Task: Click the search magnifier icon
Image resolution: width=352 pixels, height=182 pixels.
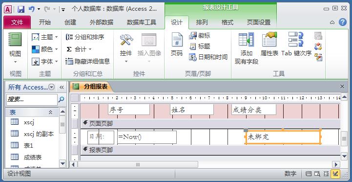Action: [x=61, y=99]
